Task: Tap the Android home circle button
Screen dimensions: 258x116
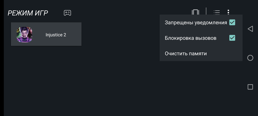Action: point(250,58)
